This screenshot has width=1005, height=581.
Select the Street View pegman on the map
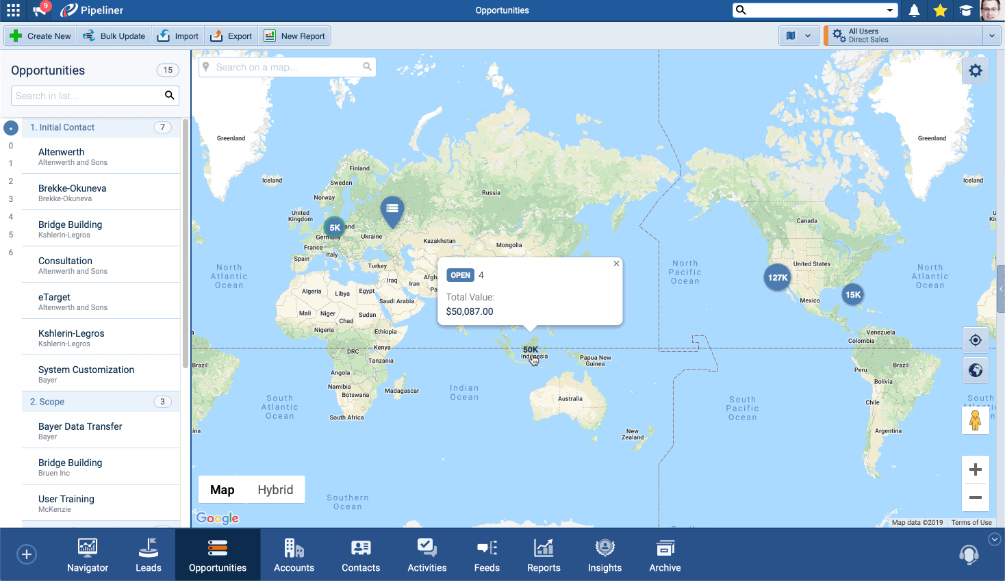pyautogui.click(x=975, y=419)
